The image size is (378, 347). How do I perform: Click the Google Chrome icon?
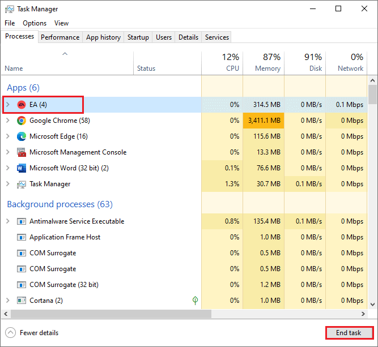(x=22, y=121)
